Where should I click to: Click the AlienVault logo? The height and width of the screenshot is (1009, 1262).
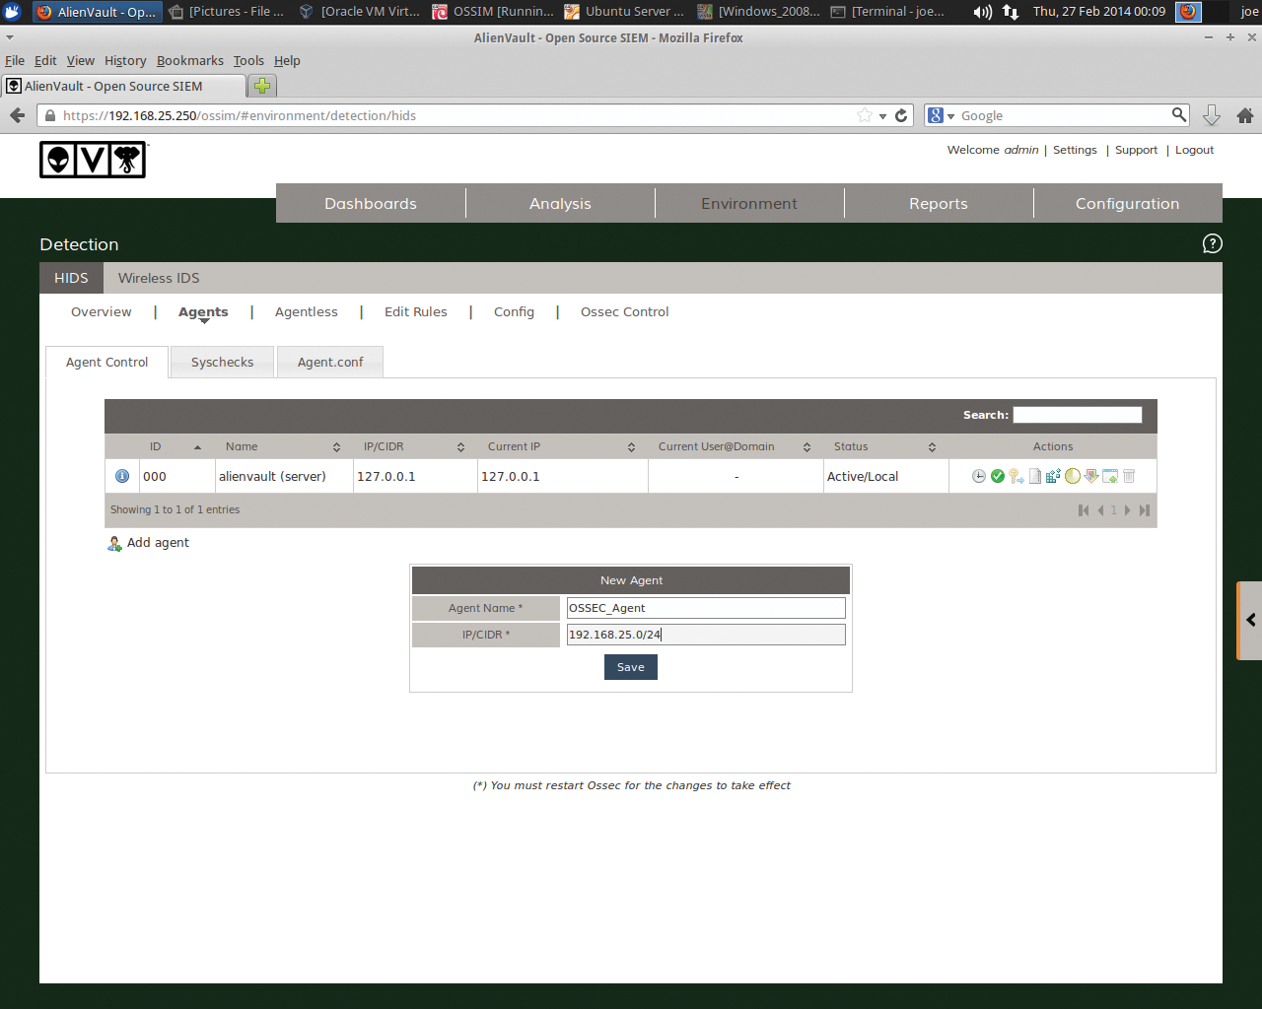(93, 160)
